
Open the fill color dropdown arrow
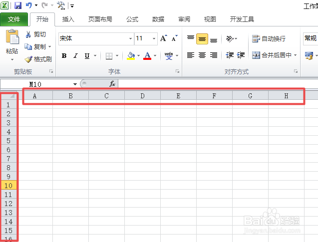tap(138, 55)
